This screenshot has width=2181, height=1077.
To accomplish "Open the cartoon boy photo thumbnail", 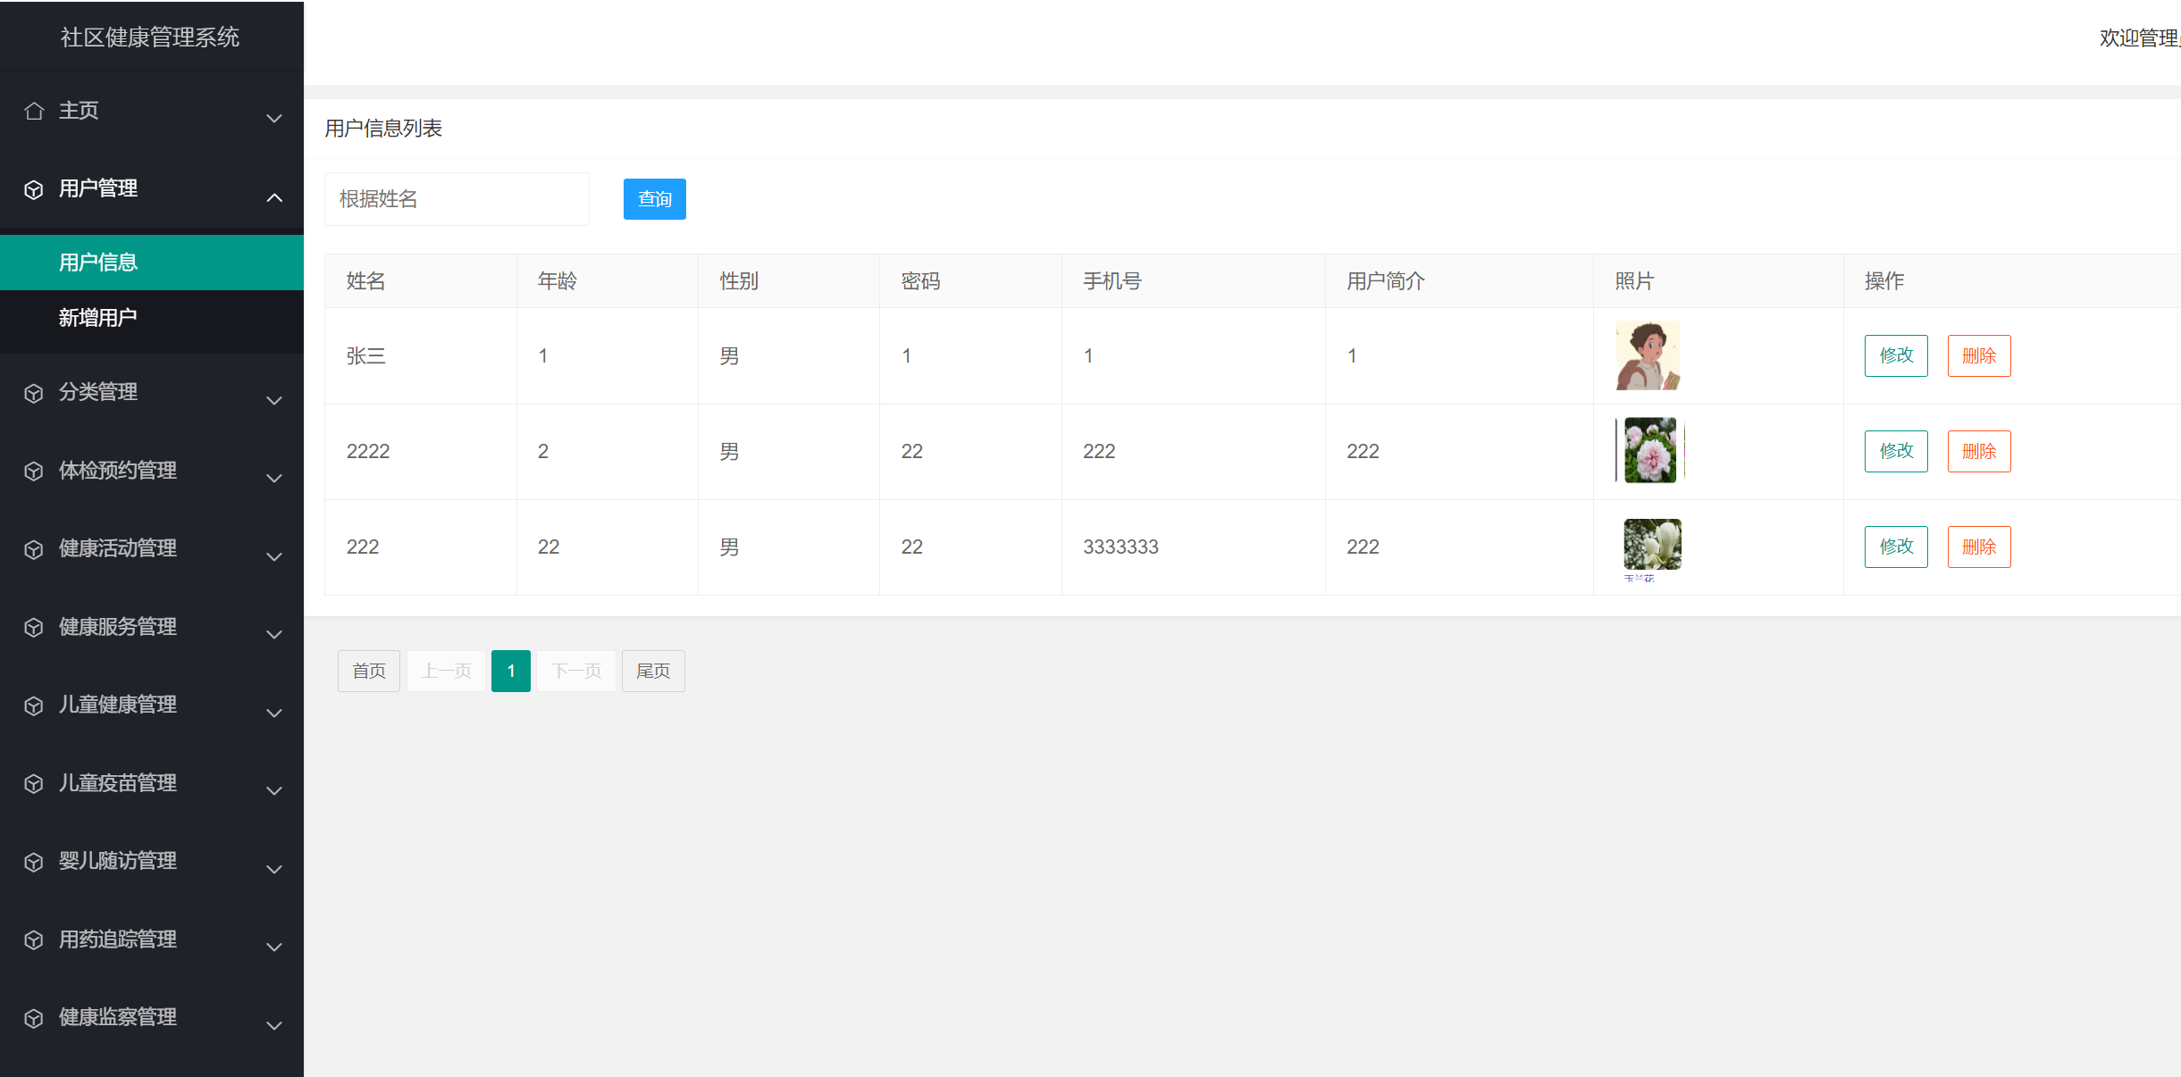I will 1648,355.
